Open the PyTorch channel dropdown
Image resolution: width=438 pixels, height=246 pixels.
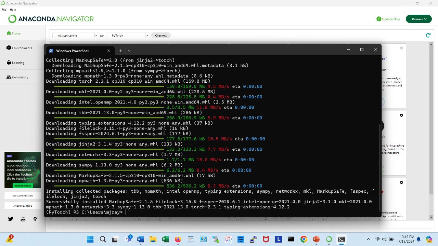(x=127, y=35)
